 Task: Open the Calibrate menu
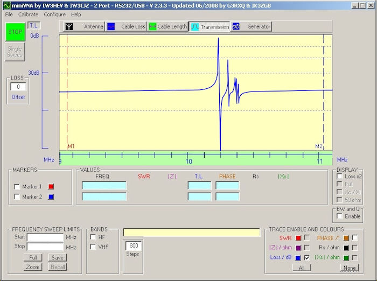(28, 15)
